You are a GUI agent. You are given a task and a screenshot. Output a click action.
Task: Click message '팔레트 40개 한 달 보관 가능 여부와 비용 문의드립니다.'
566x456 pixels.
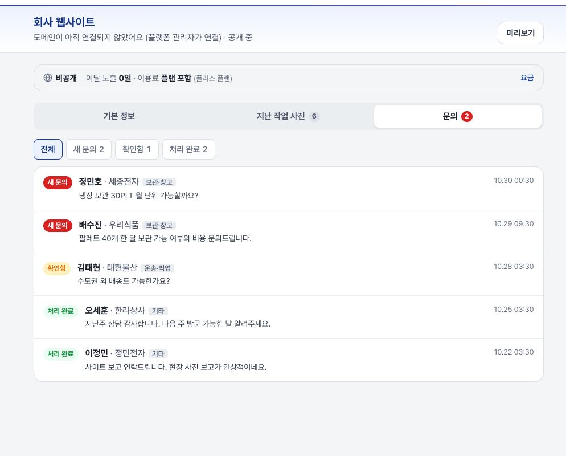(165, 238)
